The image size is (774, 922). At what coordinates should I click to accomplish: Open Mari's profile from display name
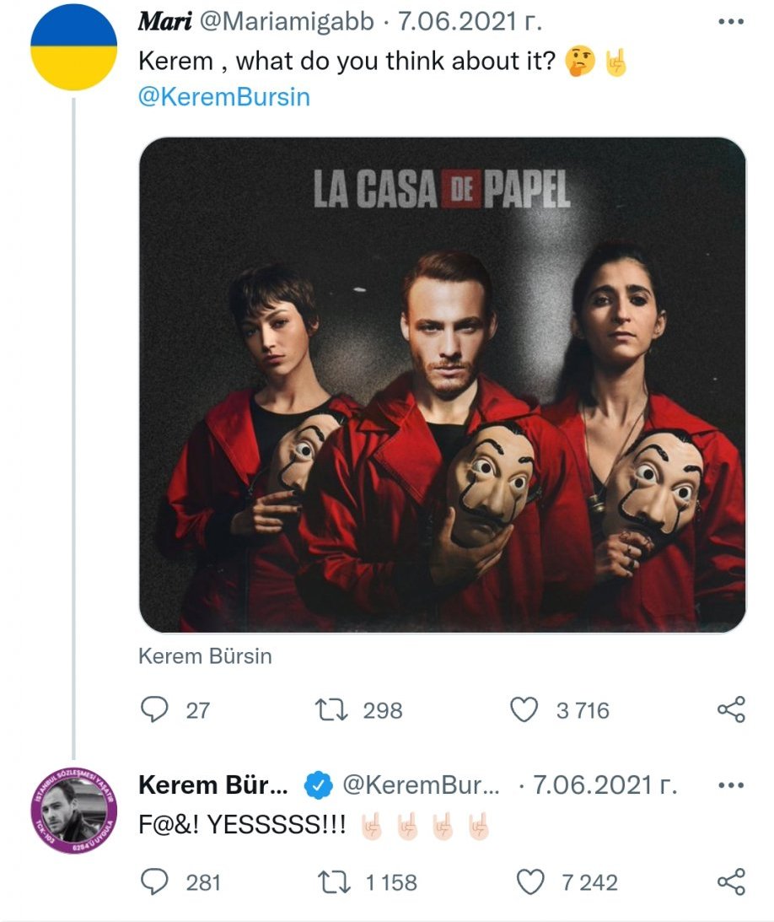pos(165,22)
